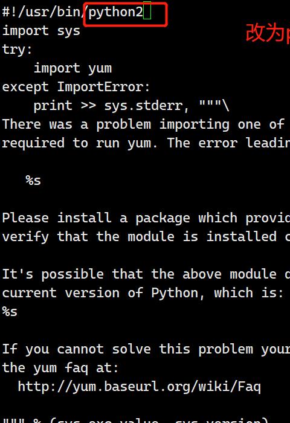
Task: Click 'the yum faq at:' line
Action: 60,368
